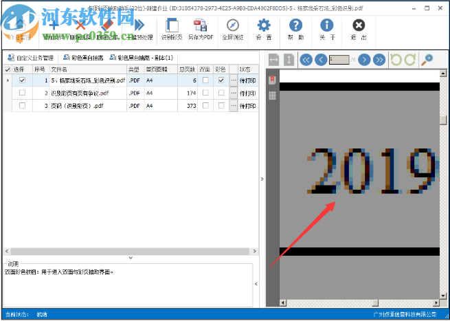
Task: Click the 退出 exit icon
Action: (359, 25)
